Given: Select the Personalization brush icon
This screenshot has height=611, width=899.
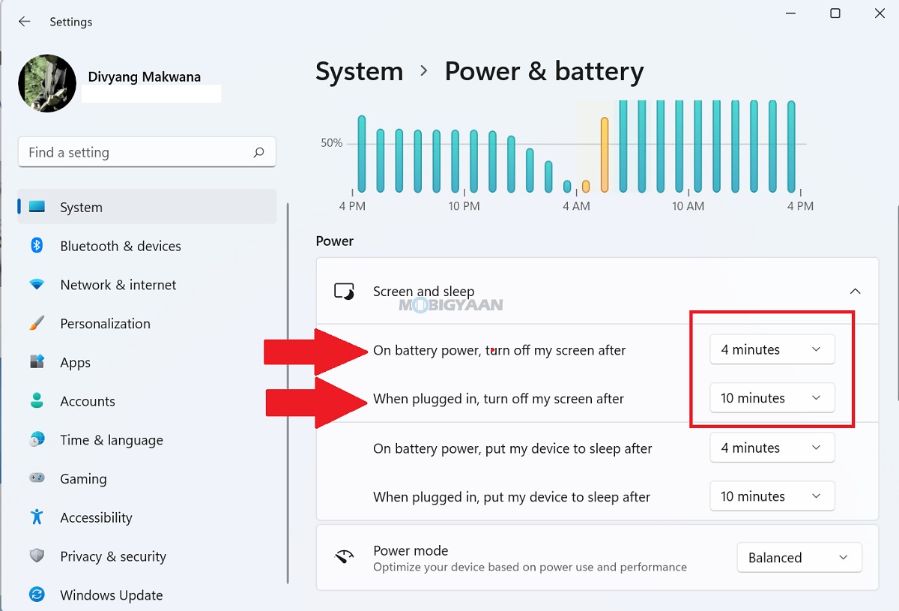Looking at the screenshot, I should (36, 323).
